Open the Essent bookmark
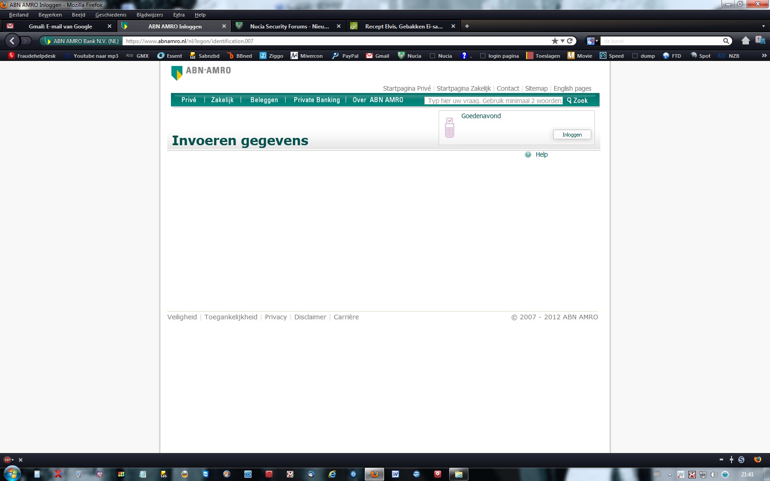This screenshot has width=770, height=481. coord(170,56)
